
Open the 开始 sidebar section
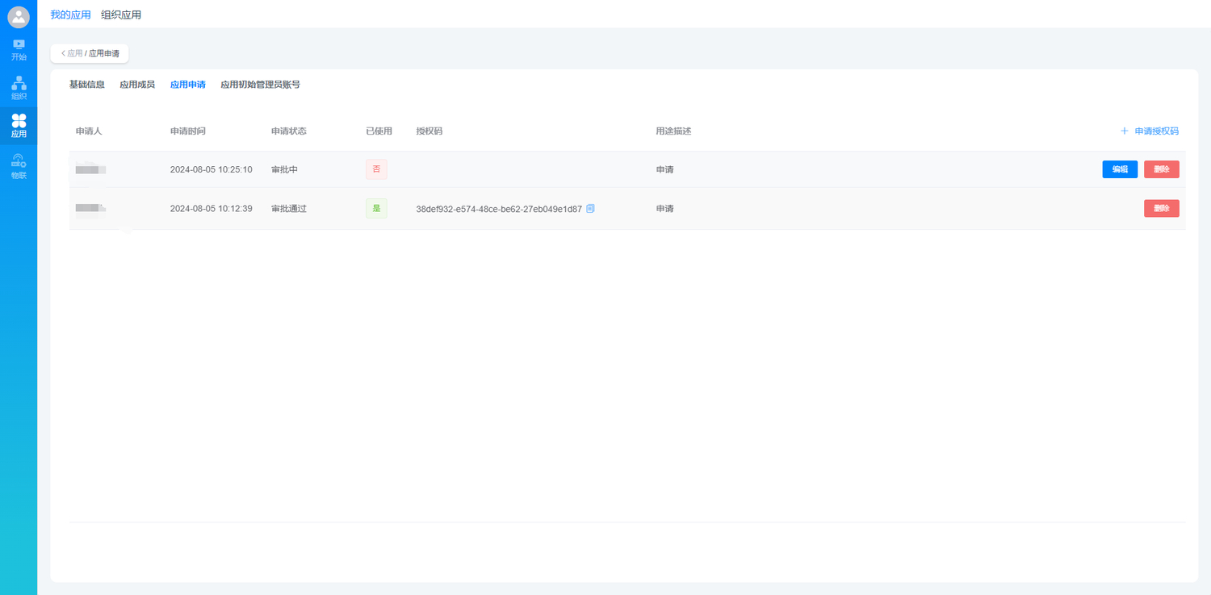pos(19,49)
